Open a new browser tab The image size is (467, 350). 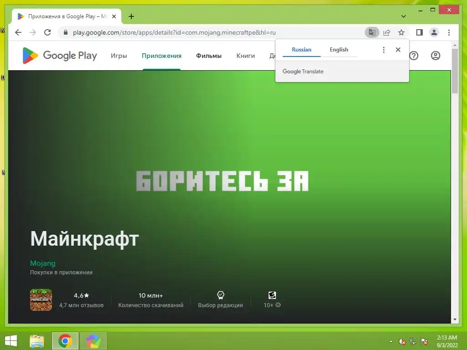(x=131, y=16)
